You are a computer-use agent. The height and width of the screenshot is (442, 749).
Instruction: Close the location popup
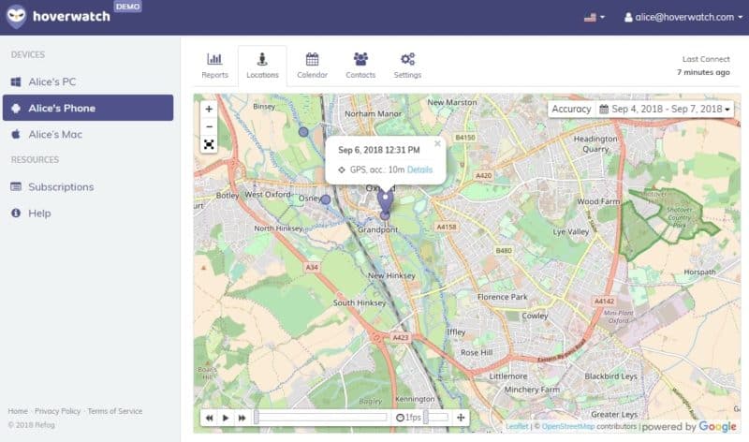[437, 143]
